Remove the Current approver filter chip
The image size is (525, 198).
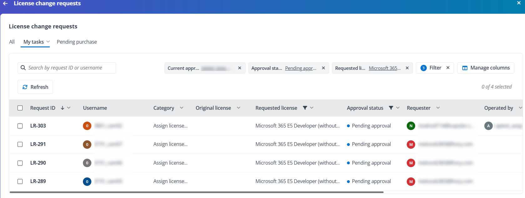[240, 68]
